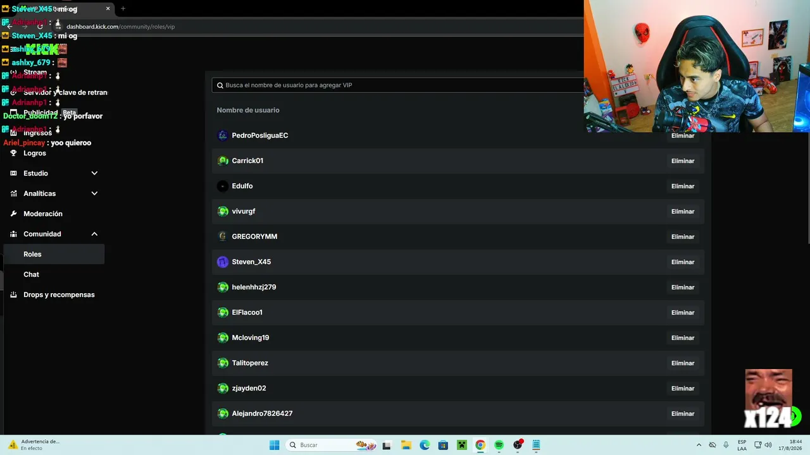Remove ElFlacoo1 from VIPs
Viewport: 810px width, 455px height.
click(683, 312)
